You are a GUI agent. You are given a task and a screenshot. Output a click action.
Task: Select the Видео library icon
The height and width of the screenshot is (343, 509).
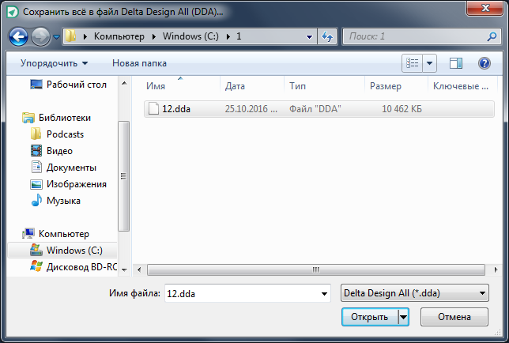[x=36, y=151]
